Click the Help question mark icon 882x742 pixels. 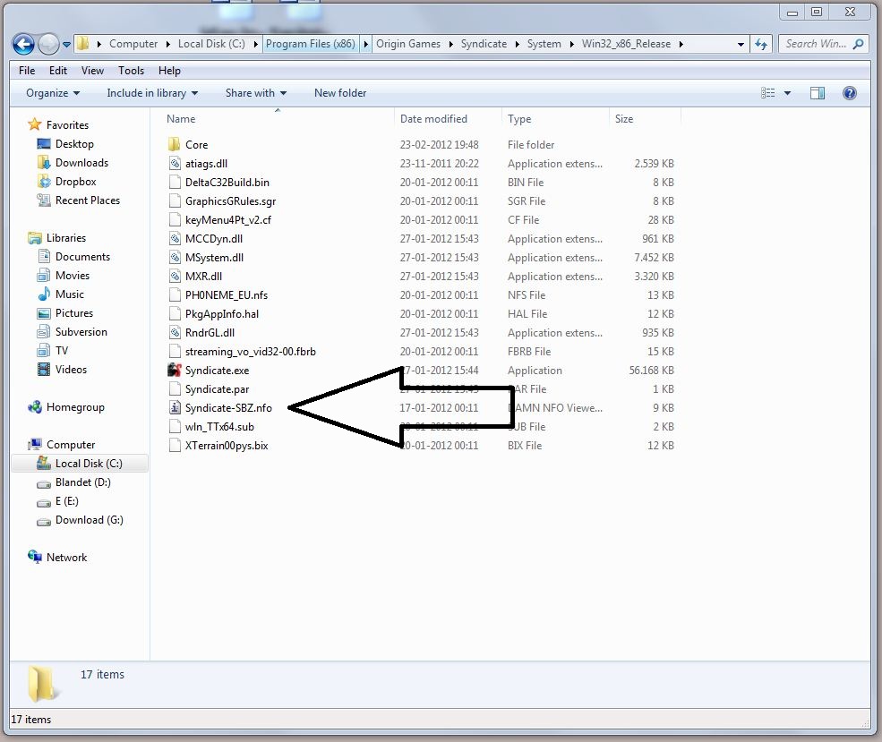click(850, 93)
